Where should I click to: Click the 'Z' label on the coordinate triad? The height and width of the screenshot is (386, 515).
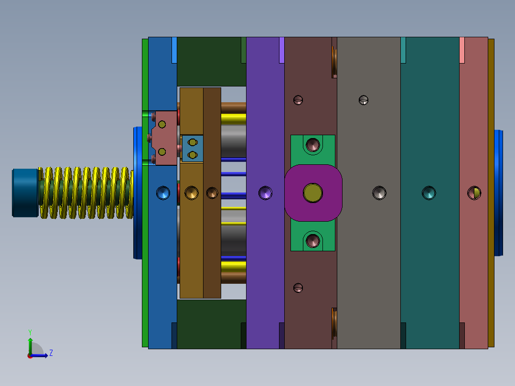tap(51, 353)
